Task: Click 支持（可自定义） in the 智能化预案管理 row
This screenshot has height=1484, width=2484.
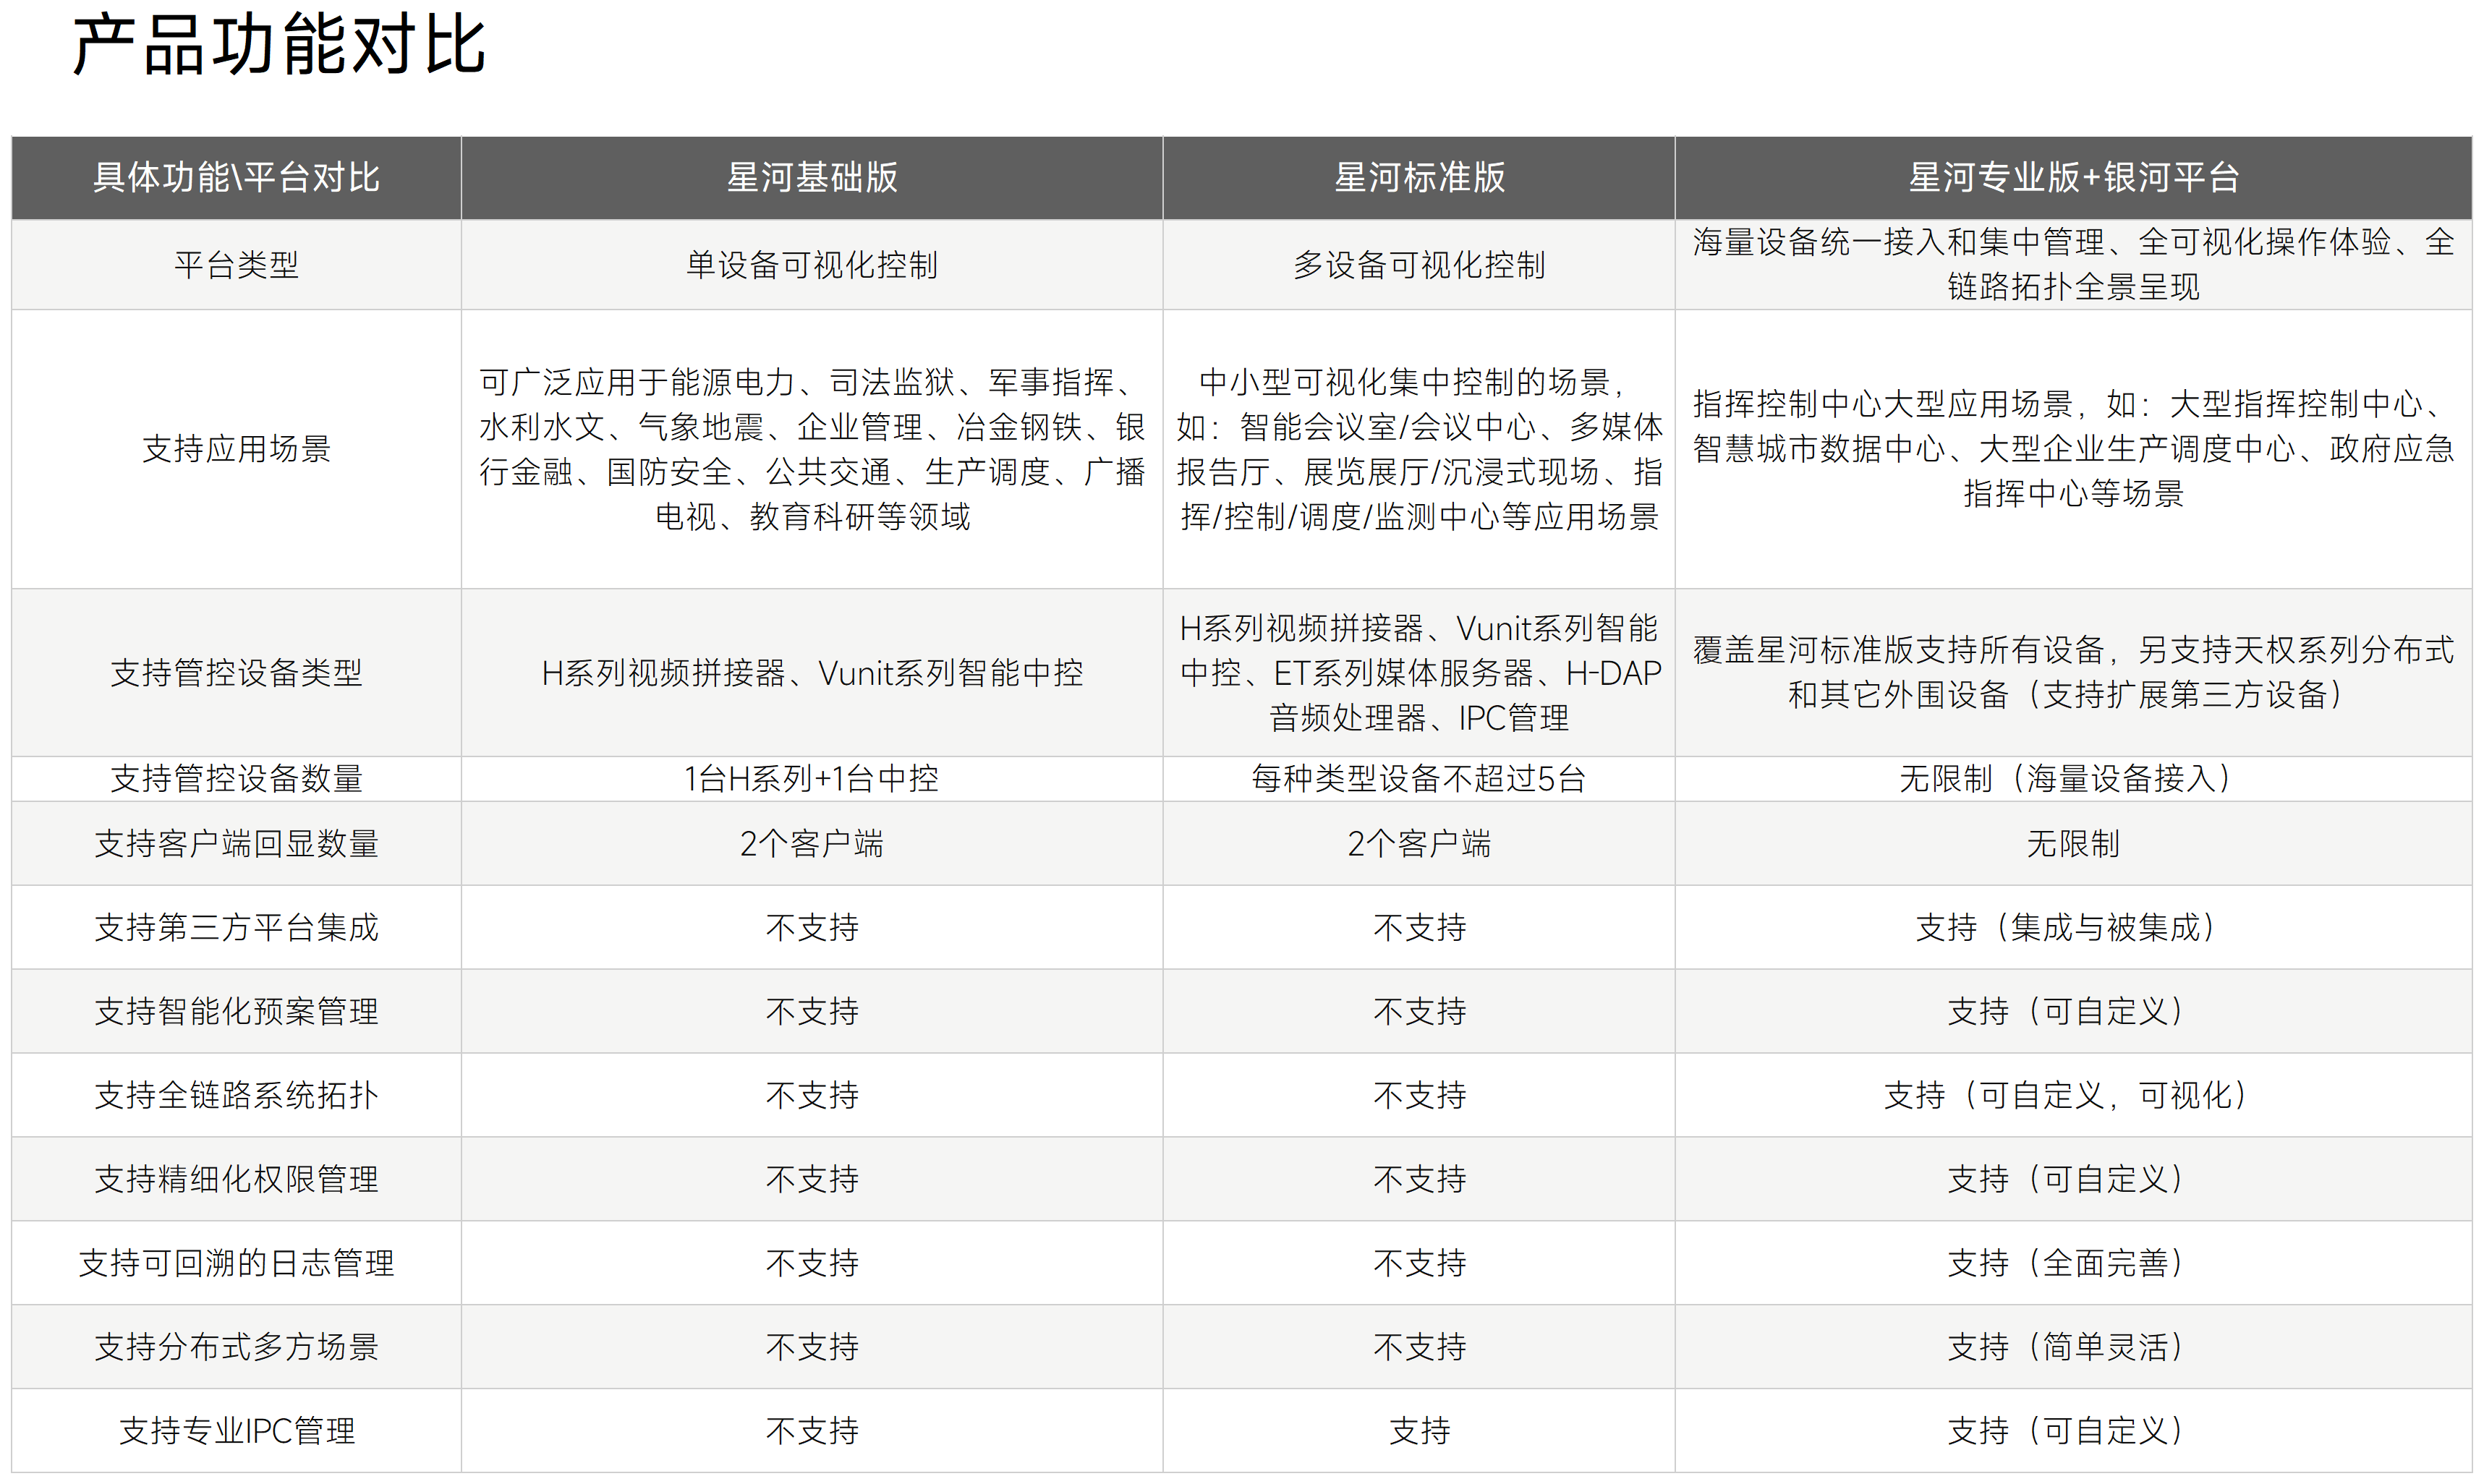Action: pyautogui.click(x=2074, y=1012)
